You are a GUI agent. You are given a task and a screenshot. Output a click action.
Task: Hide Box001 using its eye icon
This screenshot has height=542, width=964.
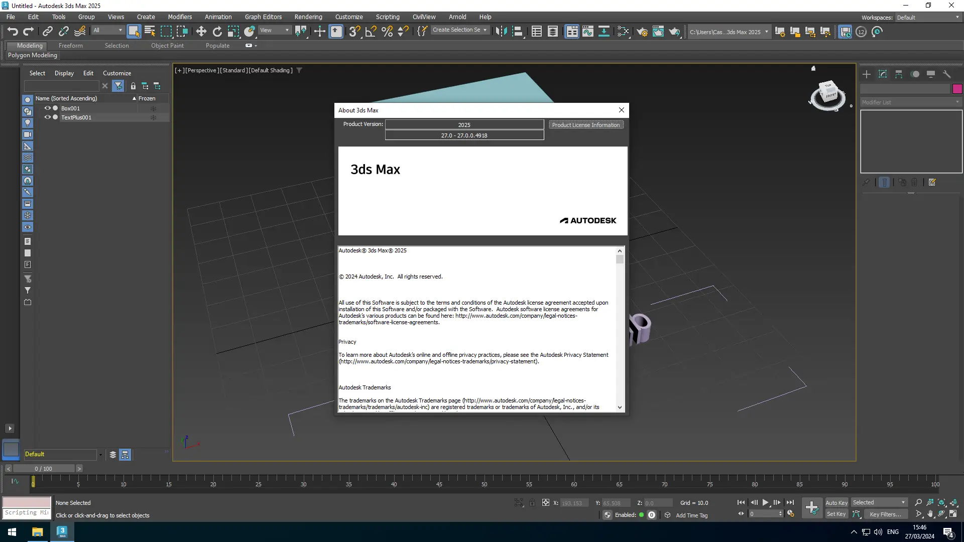point(48,108)
